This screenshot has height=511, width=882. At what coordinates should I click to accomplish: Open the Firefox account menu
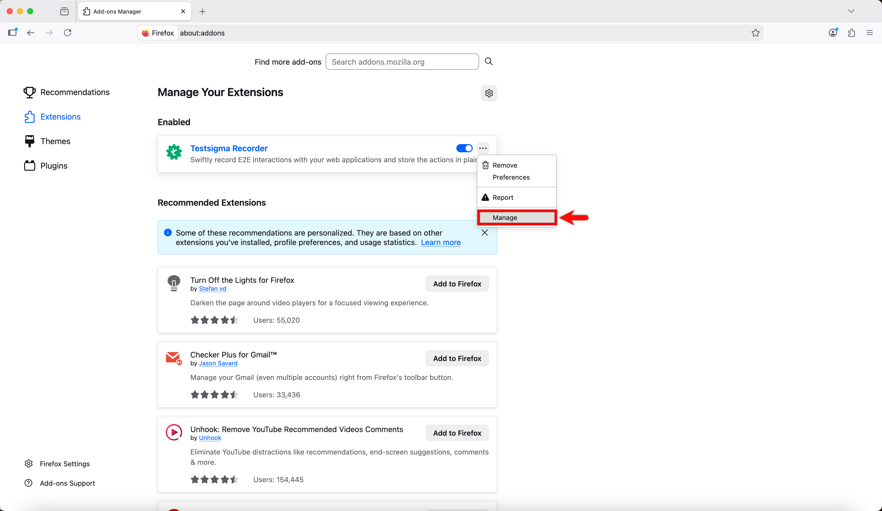click(833, 32)
